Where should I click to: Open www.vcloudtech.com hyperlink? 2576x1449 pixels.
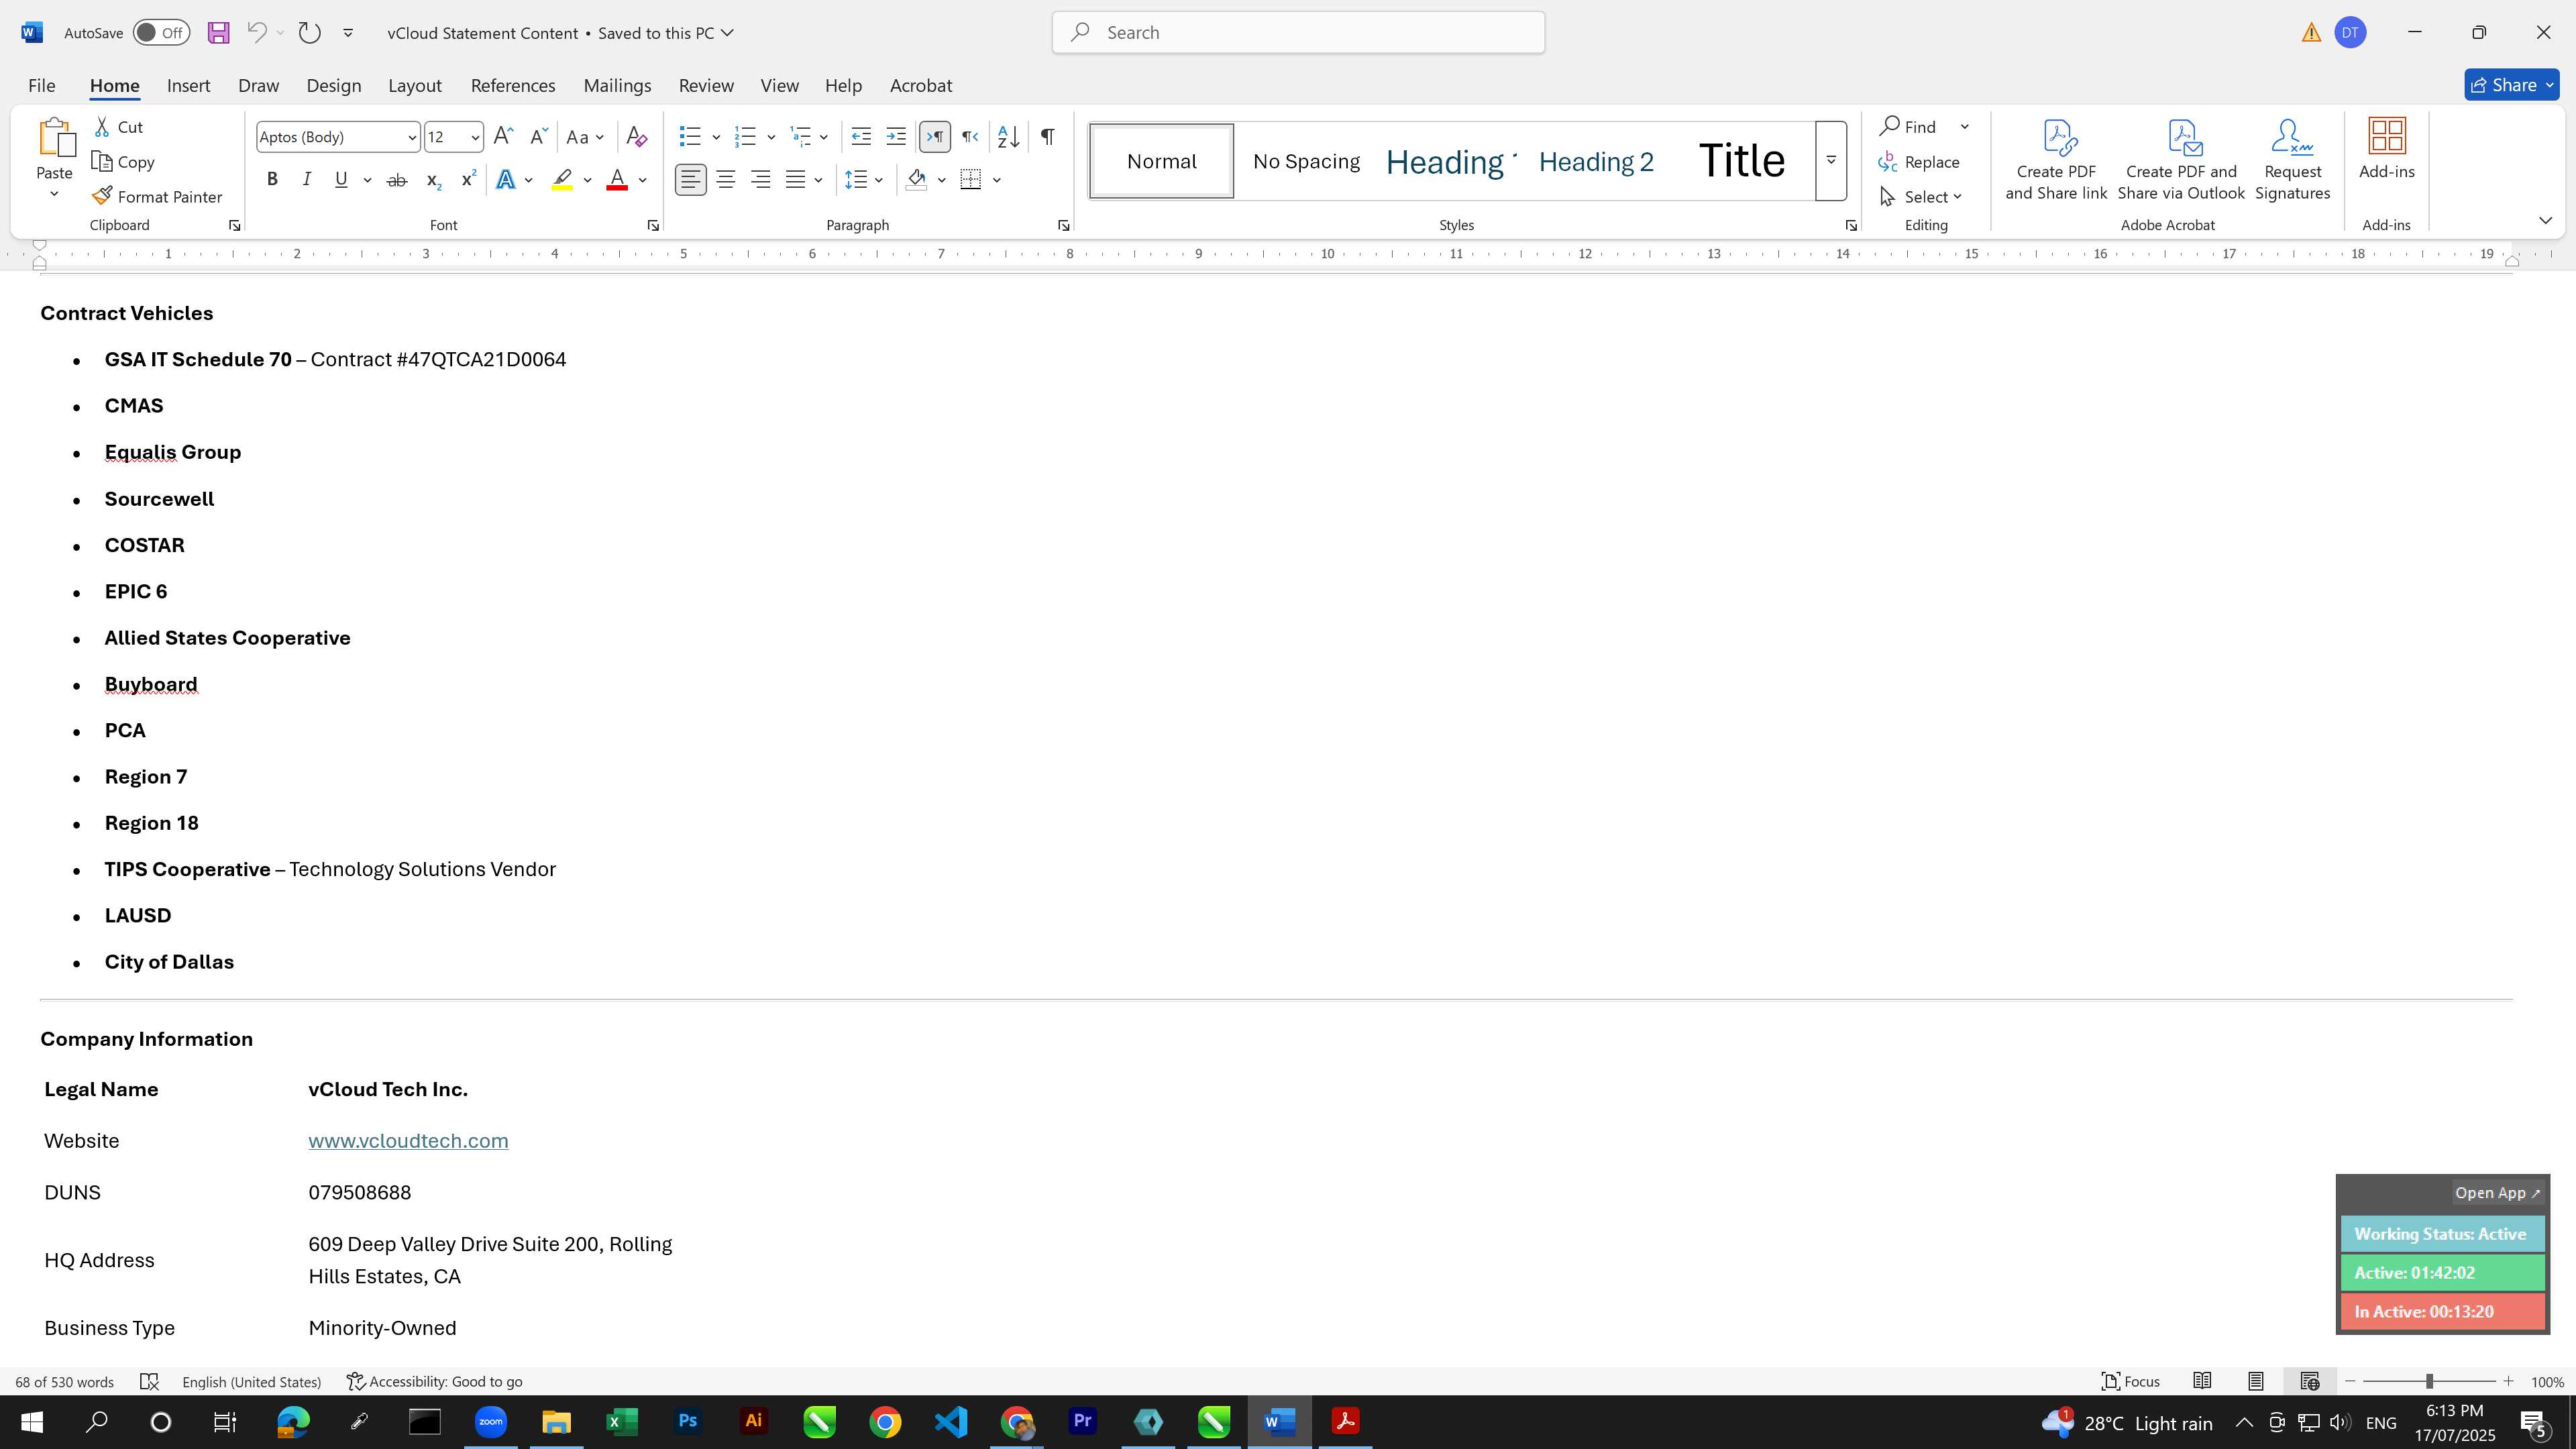pos(408,1141)
